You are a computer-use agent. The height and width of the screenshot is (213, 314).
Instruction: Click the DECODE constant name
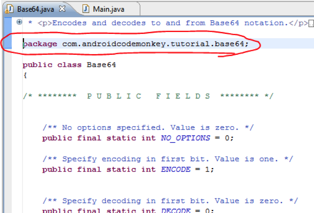[176, 211]
